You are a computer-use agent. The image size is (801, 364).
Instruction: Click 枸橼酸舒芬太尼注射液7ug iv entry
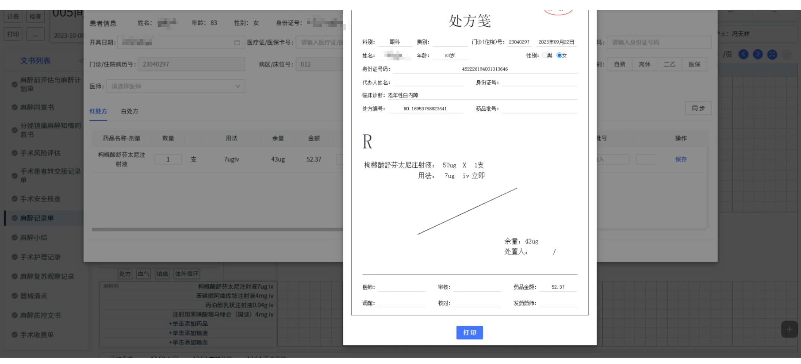pos(236,287)
